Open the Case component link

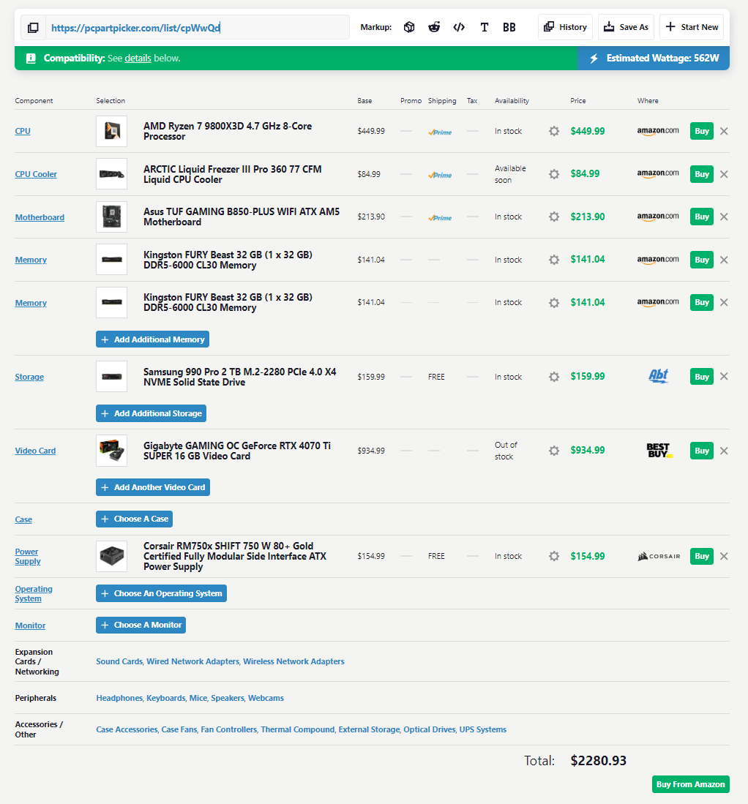(23, 519)
